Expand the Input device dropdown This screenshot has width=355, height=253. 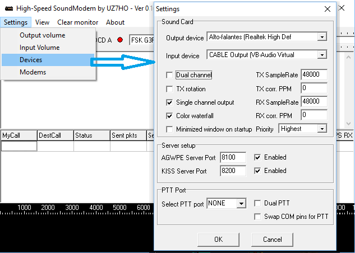[322, 55]
